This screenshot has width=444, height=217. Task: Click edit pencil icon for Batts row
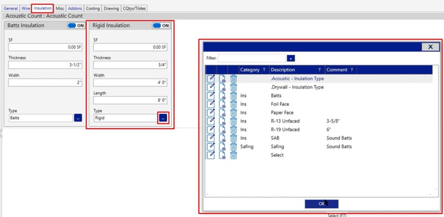point(211,95)
